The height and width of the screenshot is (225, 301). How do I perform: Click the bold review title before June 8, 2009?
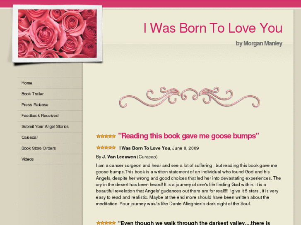coord(144,148)
